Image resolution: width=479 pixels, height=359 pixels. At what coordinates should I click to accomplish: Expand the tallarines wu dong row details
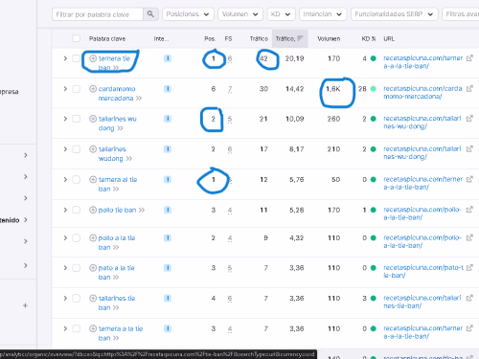point(65,119)
